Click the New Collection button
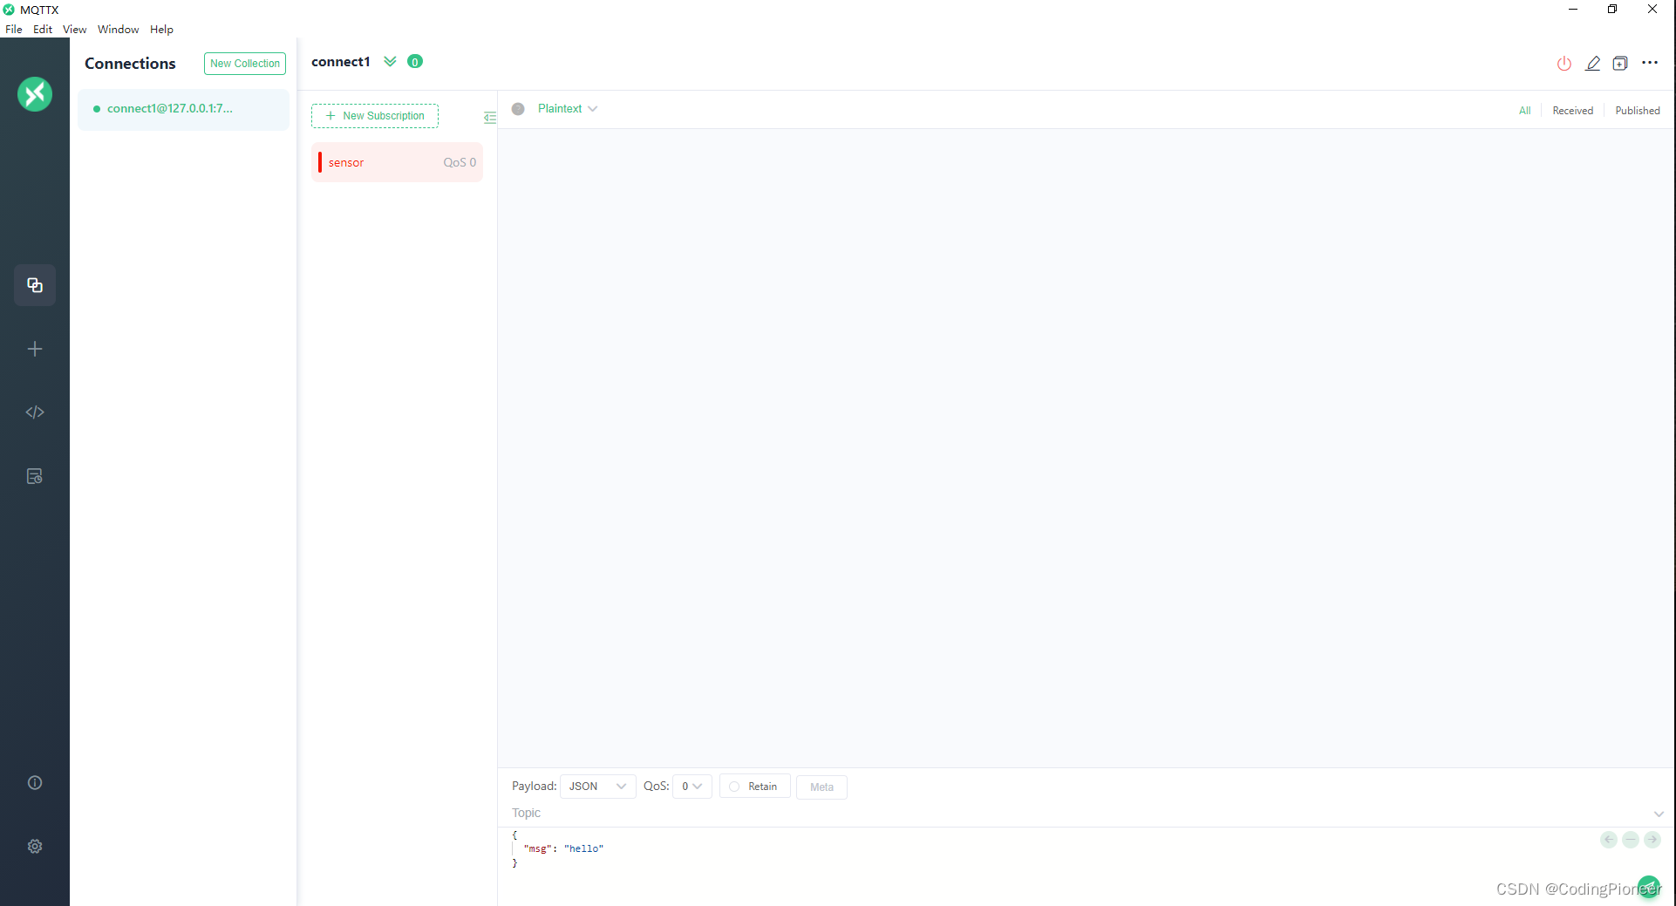 pyautogui.click(x=245, y=64)
